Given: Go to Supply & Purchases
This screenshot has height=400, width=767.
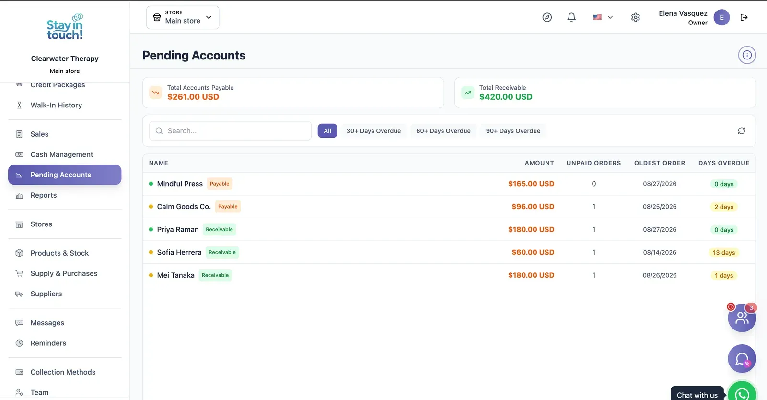Looking at the screenshot, I should click(65, 273).
